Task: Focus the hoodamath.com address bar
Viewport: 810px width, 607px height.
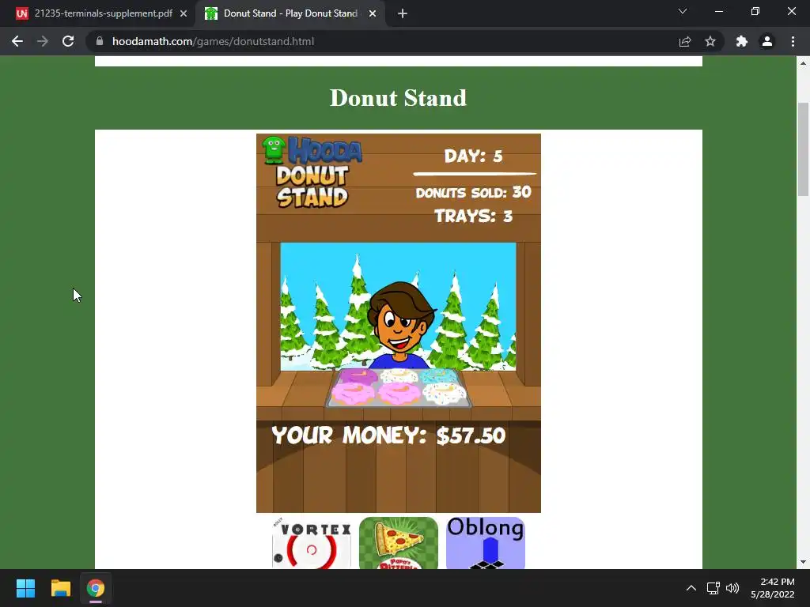Action: [380, 41]
